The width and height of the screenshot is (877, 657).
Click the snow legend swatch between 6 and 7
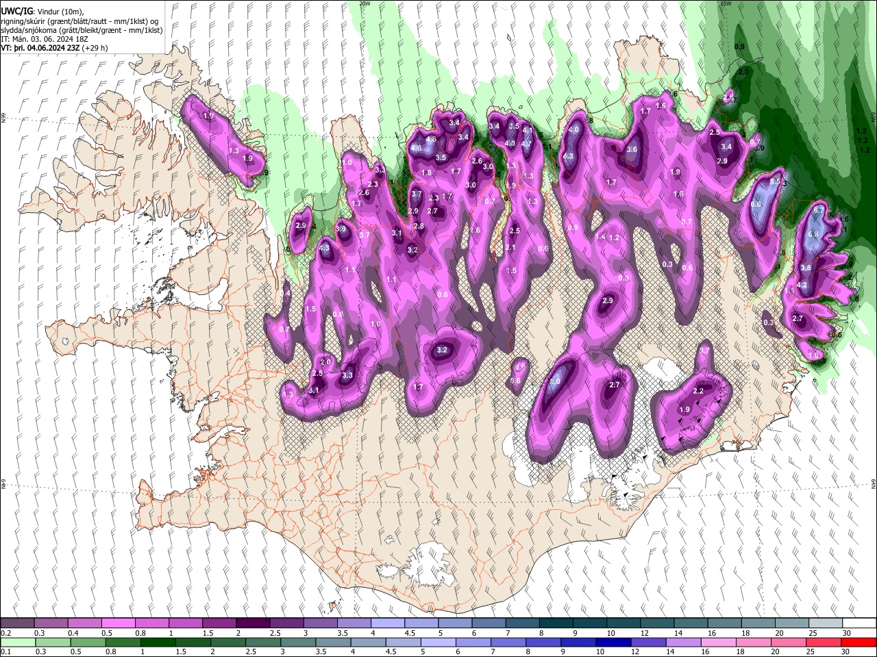click(489, 623)
